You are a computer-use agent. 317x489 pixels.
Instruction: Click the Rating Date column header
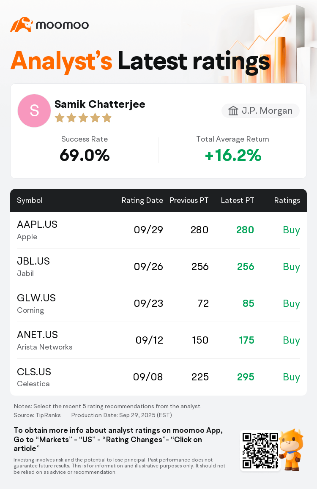coord(142,200)
